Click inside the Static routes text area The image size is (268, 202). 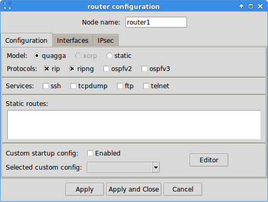(134, 125)
